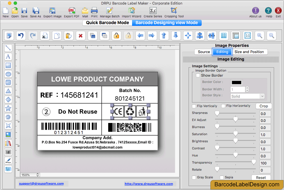Click the Transparency slider handle
The height and width of the screenshot is (190, 284).
click(254, 162)
